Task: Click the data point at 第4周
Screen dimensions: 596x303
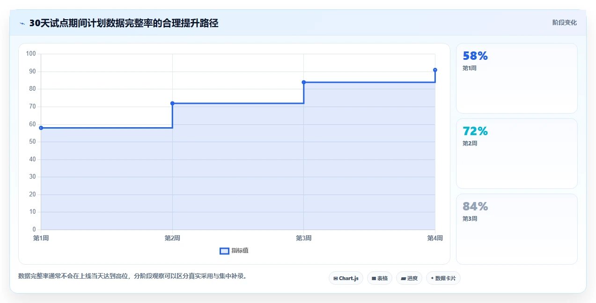Action: pyautogui.click(x=435, y=70)
